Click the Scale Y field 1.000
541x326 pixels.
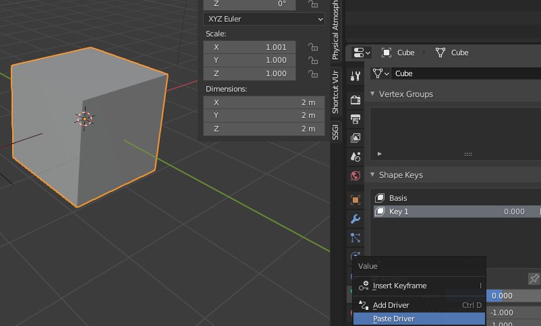pos(250,60)
